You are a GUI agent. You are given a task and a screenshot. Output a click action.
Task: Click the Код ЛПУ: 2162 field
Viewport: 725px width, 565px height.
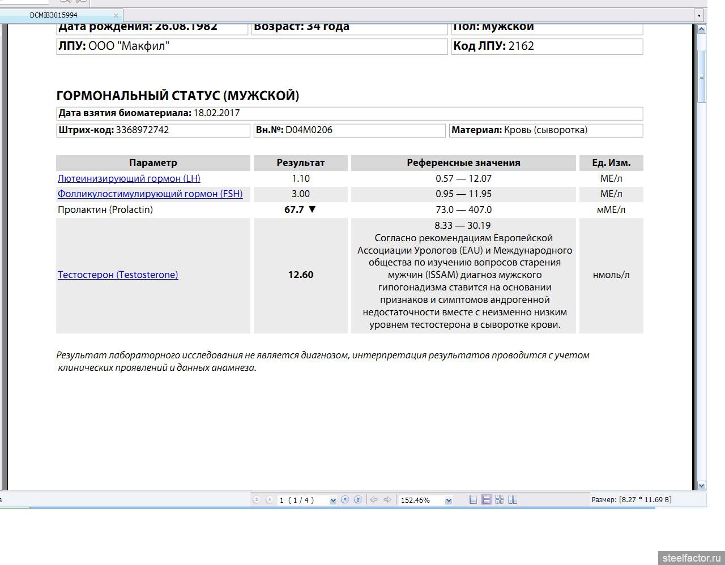[x=547, y=46]
